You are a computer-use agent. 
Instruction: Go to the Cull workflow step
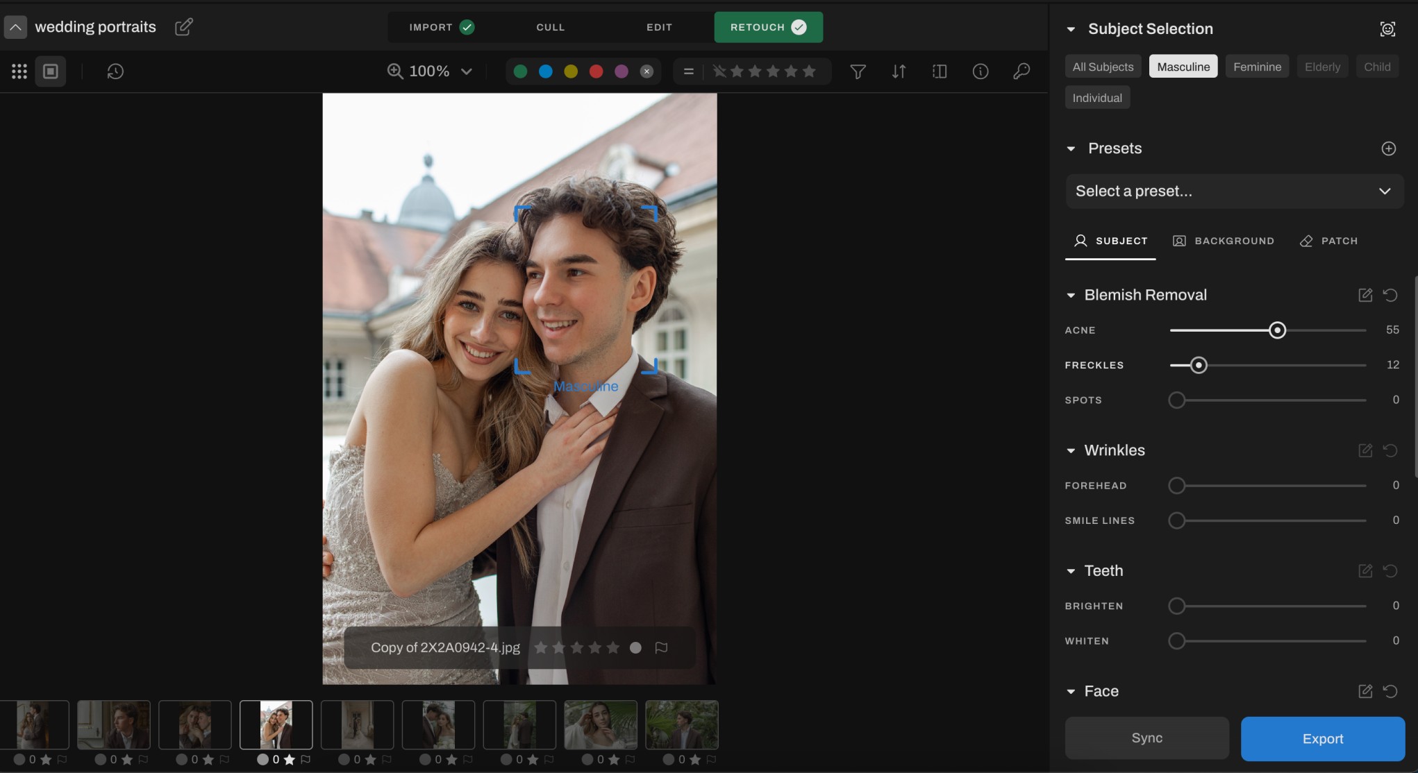point(550,27)
